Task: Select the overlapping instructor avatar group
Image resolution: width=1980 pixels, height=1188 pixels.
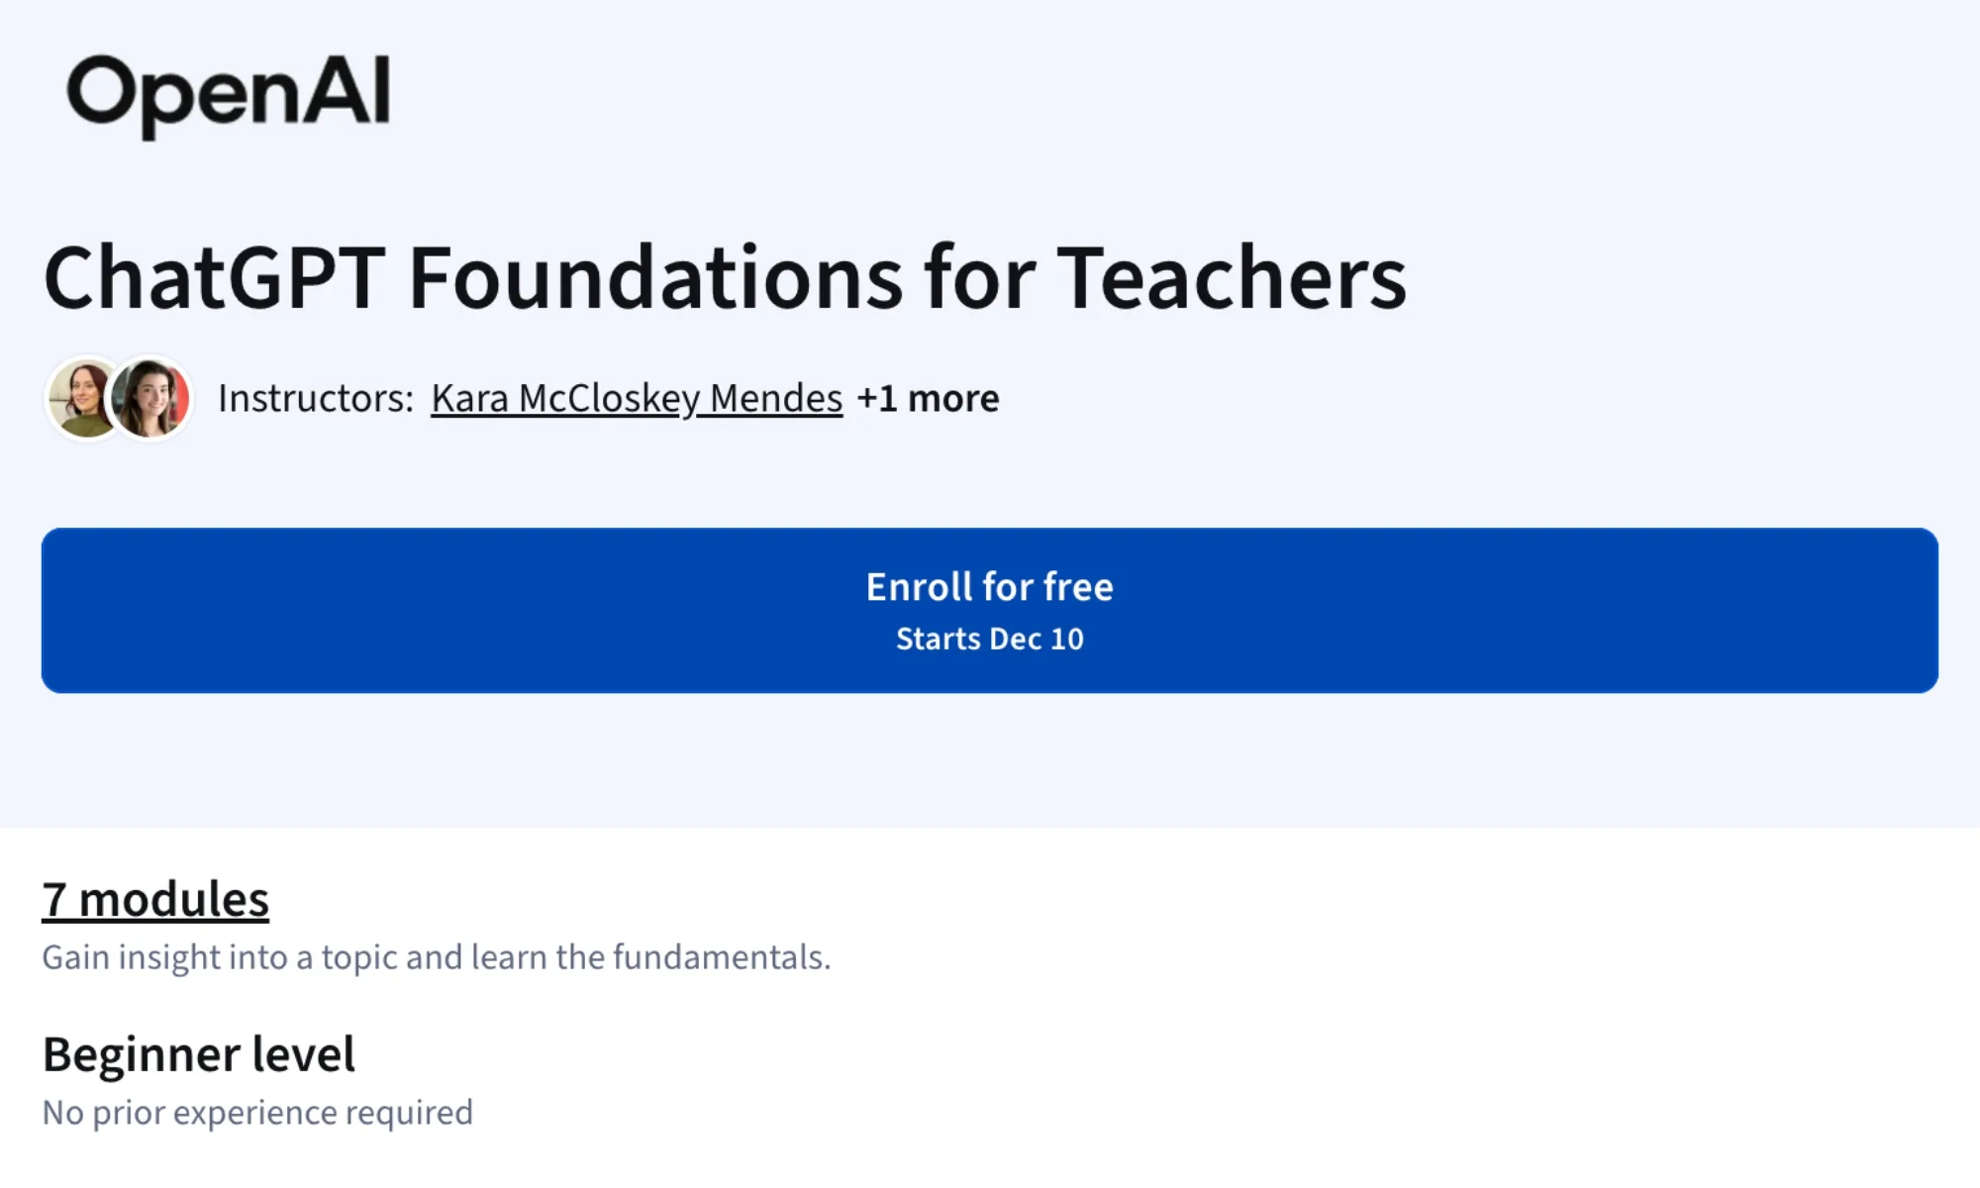Action: pyautogui.click(x=119, y=401)
